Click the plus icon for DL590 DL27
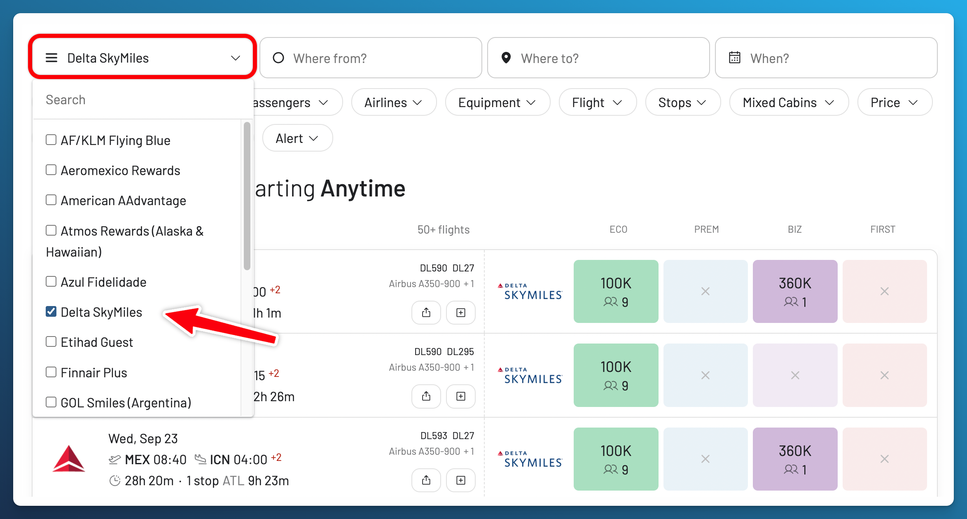 tap(461, 313)
